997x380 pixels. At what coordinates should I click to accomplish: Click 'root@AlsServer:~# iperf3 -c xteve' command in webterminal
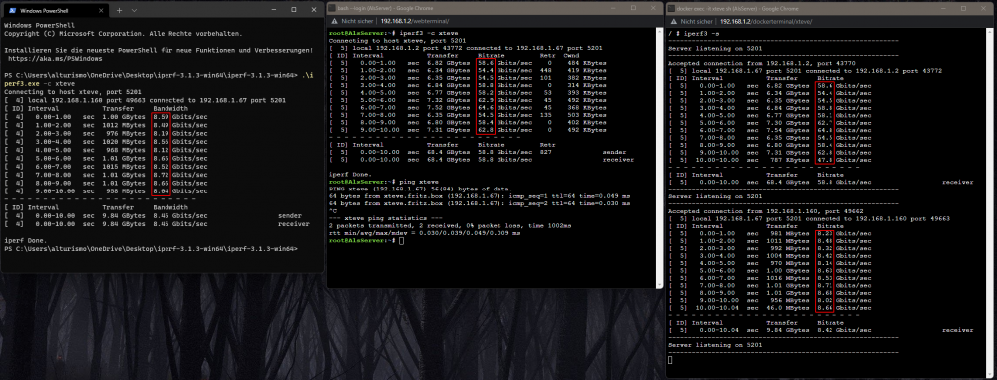[393, 32]
